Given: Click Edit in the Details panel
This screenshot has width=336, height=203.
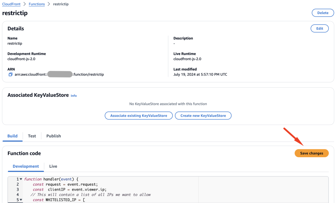Looking at the screenshot, I should 320,28.
